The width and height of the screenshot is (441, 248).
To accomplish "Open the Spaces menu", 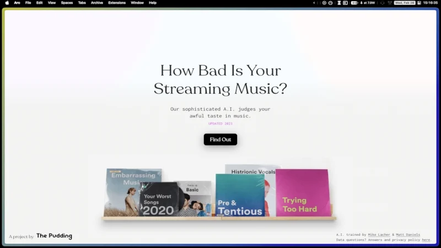I will coord(67,3).
